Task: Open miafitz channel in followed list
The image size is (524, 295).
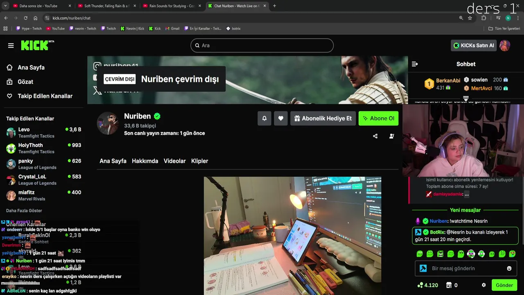Action: pyautogui.click(x=44, y=195)
